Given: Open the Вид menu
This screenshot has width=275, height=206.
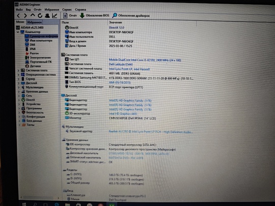Looking at the screenshot, I should point(28,10).
